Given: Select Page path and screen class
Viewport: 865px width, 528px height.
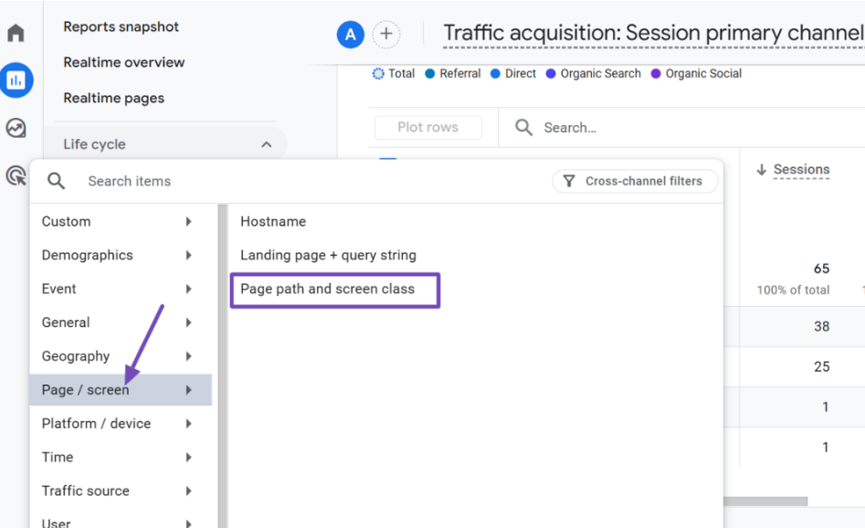Looking at the screenshot, I should coord(327,289).
